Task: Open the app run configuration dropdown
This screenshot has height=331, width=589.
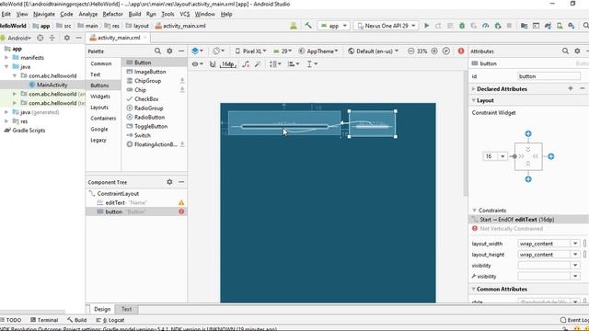Action: 334,26
